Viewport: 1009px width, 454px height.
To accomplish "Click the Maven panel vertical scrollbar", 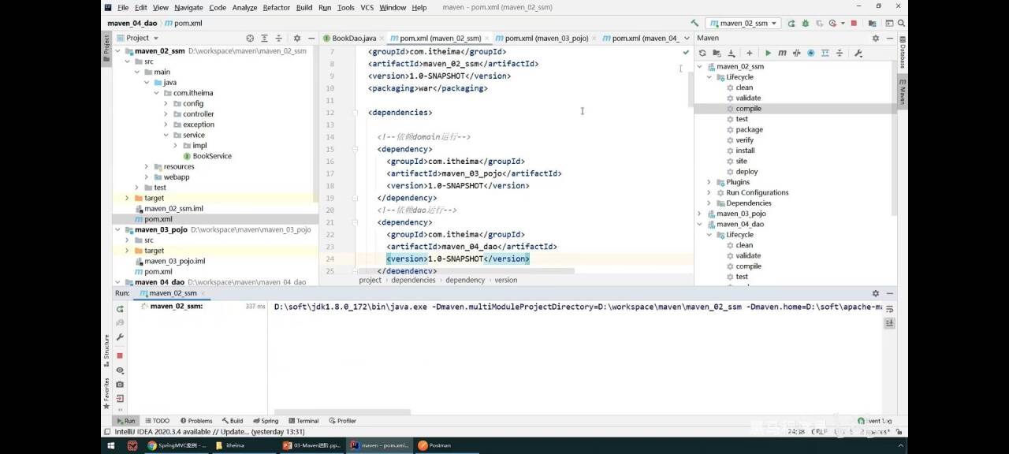I will [x=894, y=138].
